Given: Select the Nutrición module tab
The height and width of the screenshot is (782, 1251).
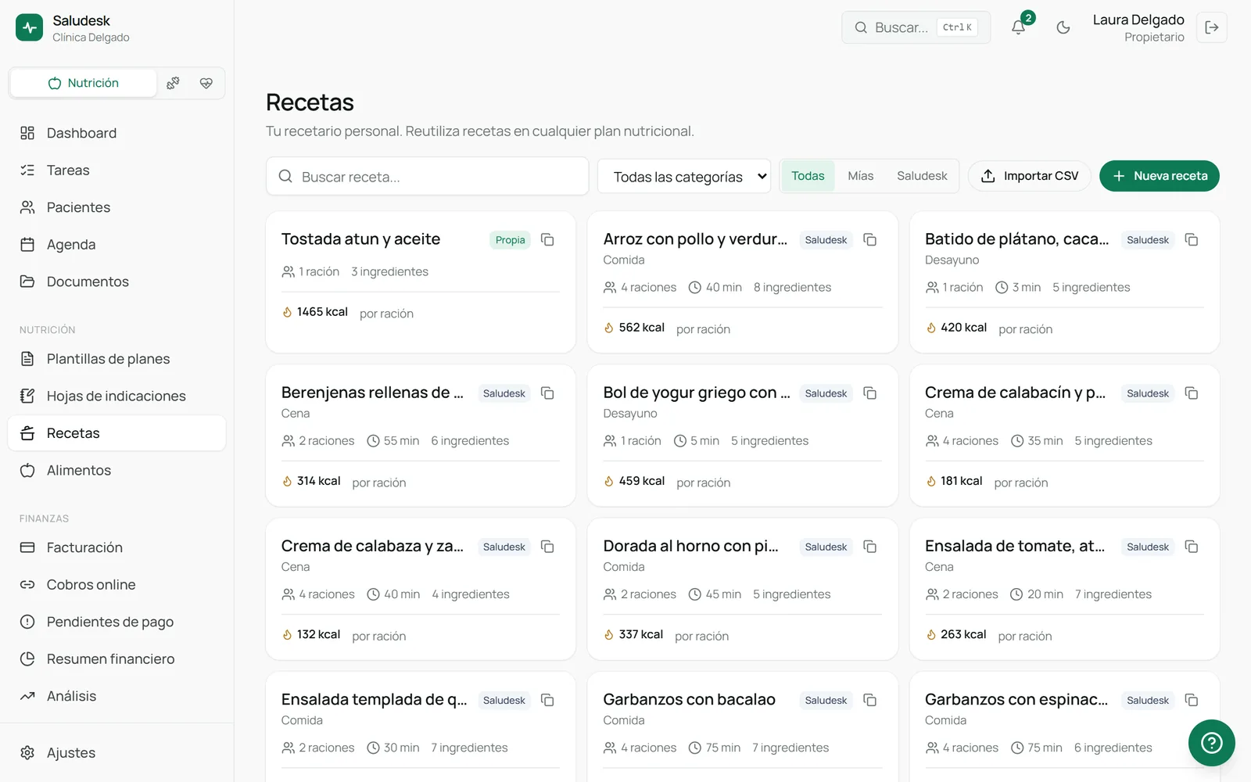Looking at the screenshot, I should pyautogui.click(x=84, y=83).
